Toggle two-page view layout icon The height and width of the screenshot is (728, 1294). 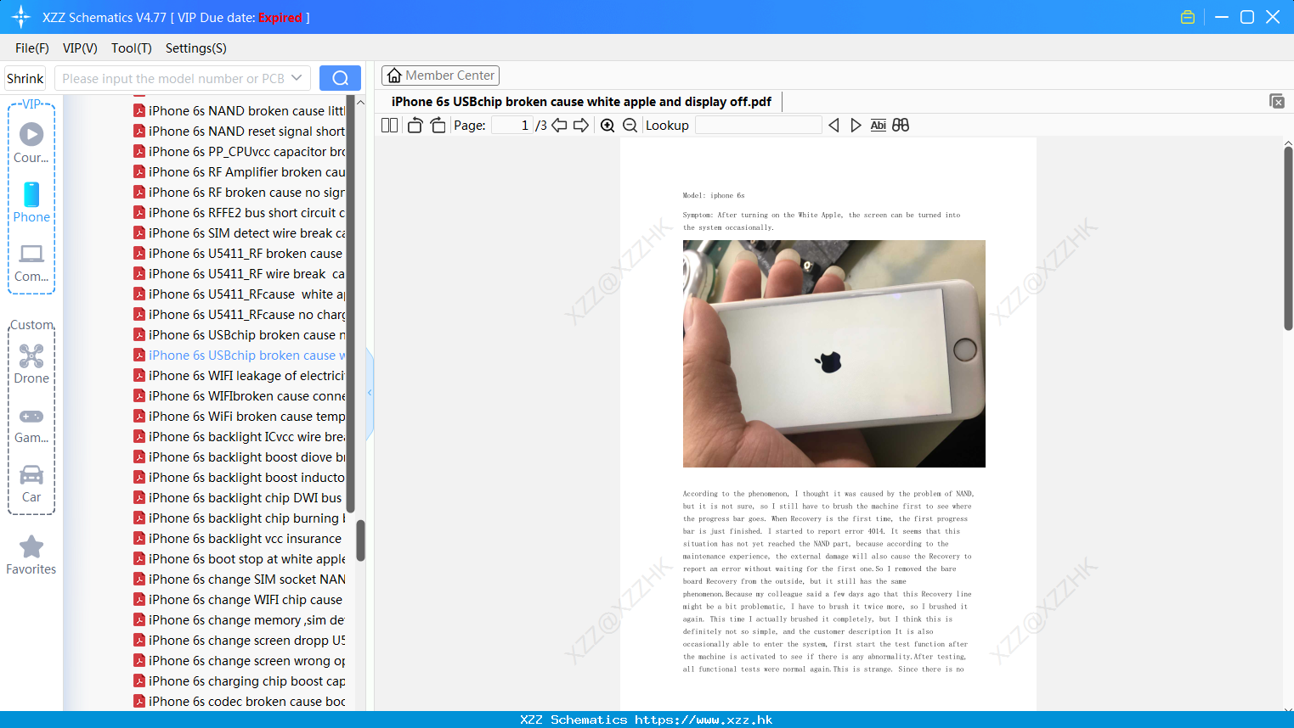click(x=390, y=126)
